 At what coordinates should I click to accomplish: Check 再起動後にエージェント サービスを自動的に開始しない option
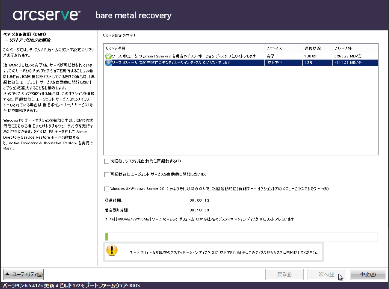click(x=107, y=175)
